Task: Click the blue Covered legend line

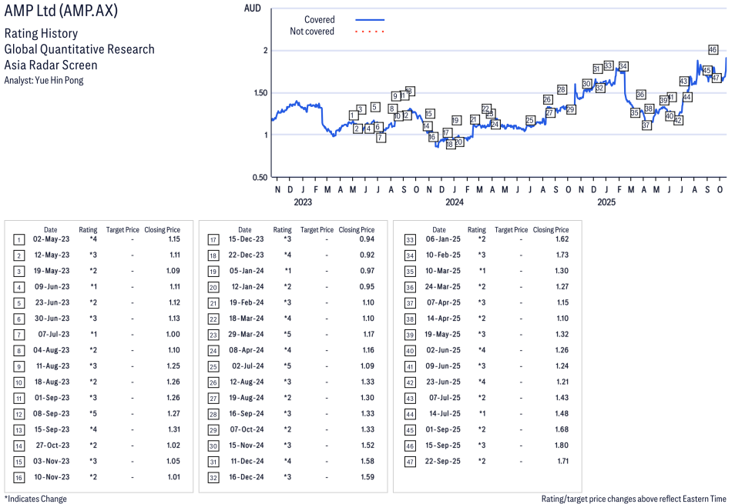Action: point(370,20)
